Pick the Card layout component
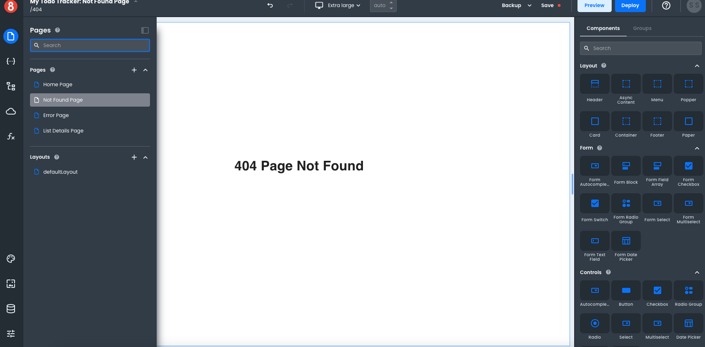 [x=595, y=125]
